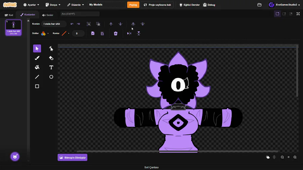
Task: Click the orange Paylaş button
Action: tap(133, 5)
